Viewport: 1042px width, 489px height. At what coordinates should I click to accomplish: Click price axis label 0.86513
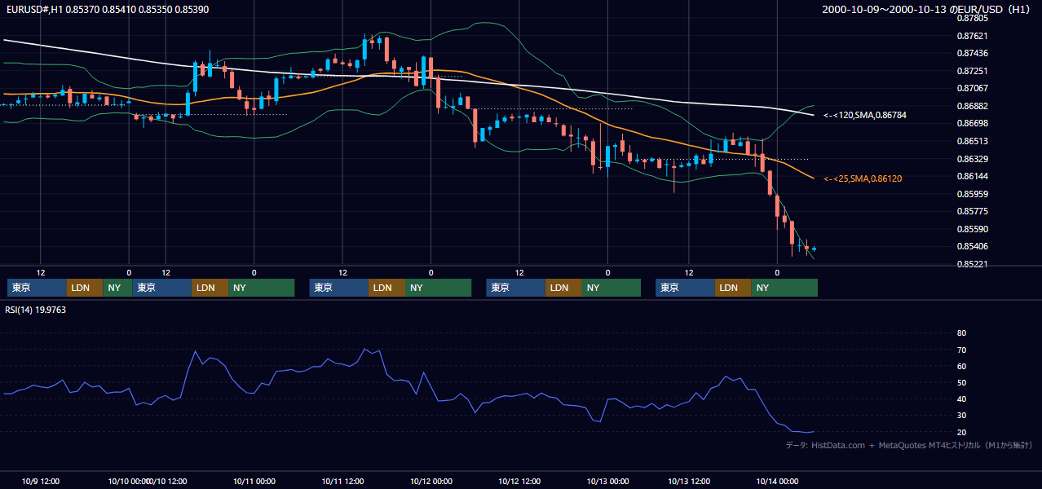tap(972, 141)
